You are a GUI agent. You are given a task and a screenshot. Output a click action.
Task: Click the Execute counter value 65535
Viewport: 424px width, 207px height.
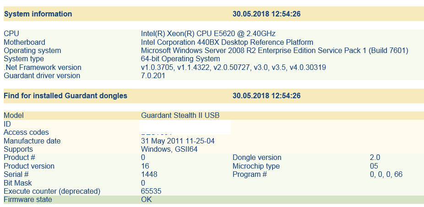[151, 191]
